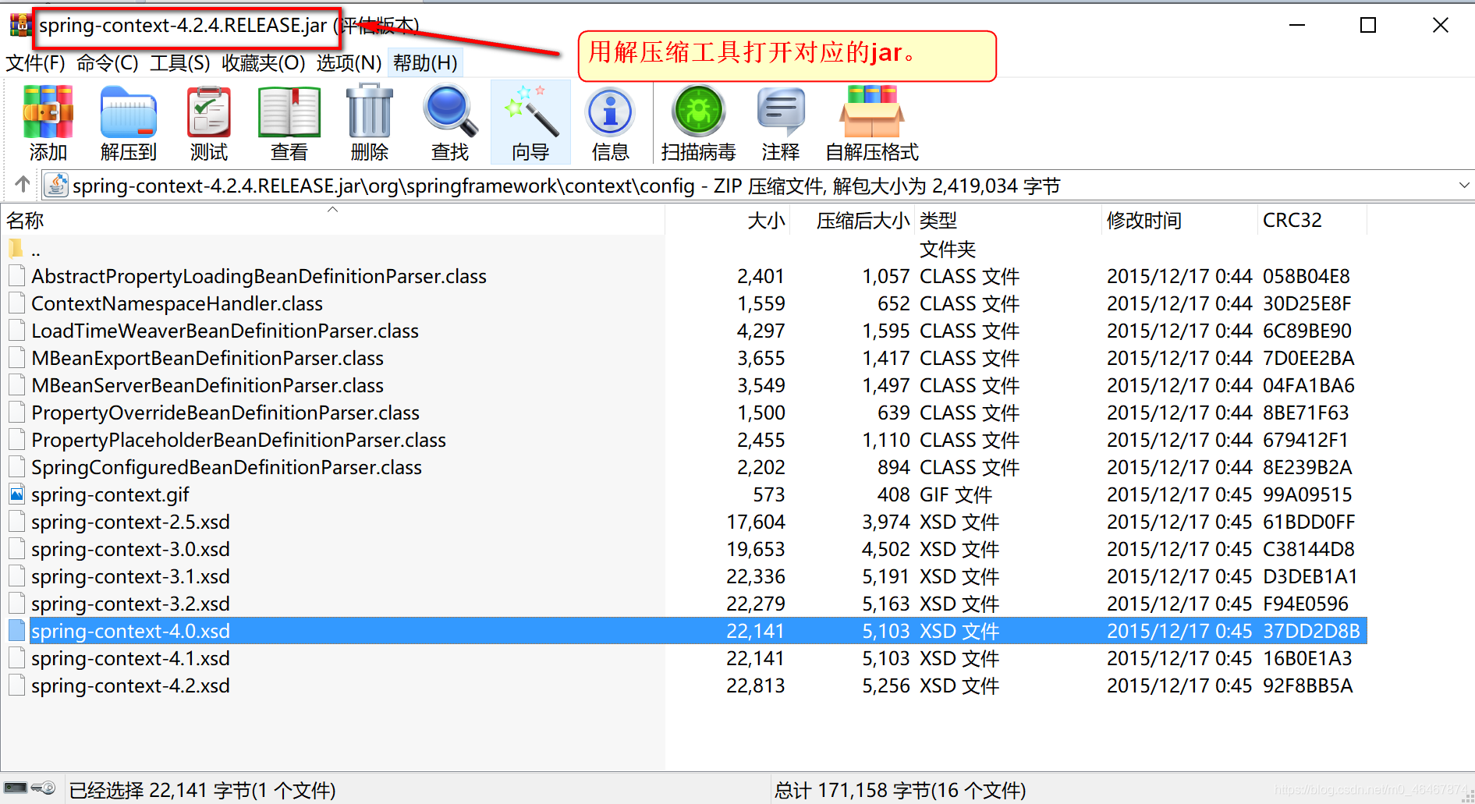Maximize the WinRAR window
Image resolution: width=1475 pixels, height=804 pixels.
(x=1368, y=25)
